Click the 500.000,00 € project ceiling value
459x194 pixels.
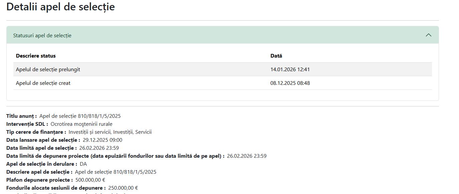point(90,180)
